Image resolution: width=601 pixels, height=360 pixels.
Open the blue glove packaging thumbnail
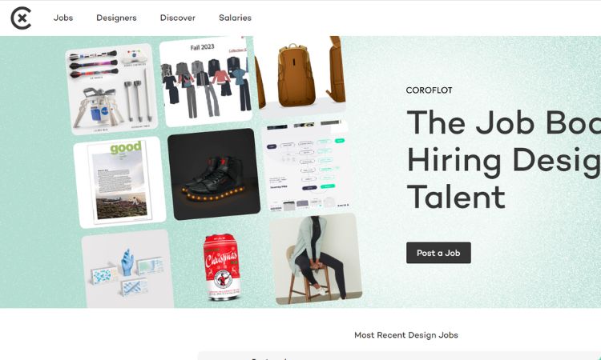(x=127, y=269)
